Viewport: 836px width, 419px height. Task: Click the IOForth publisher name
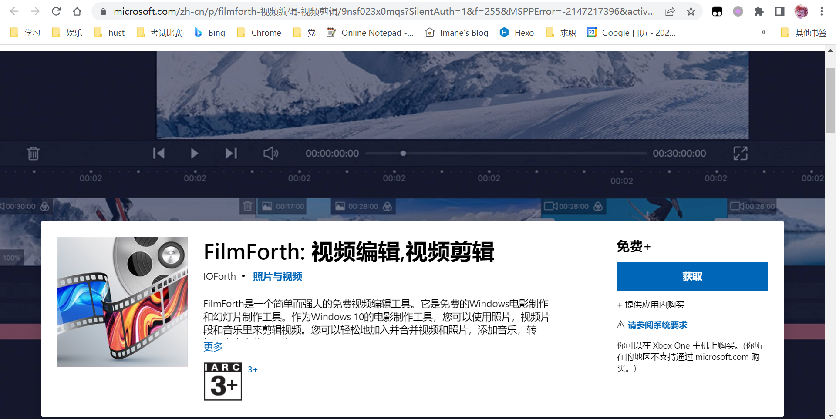pos(219,277)
